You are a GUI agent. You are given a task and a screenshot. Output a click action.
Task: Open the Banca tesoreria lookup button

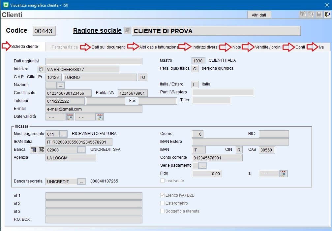pyautogui.click(x=81, y=181)
